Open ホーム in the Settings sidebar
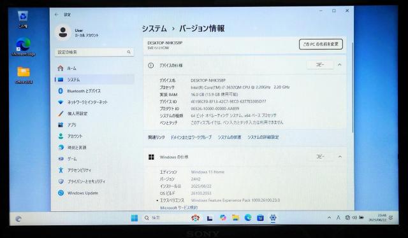 pos(94,68)
